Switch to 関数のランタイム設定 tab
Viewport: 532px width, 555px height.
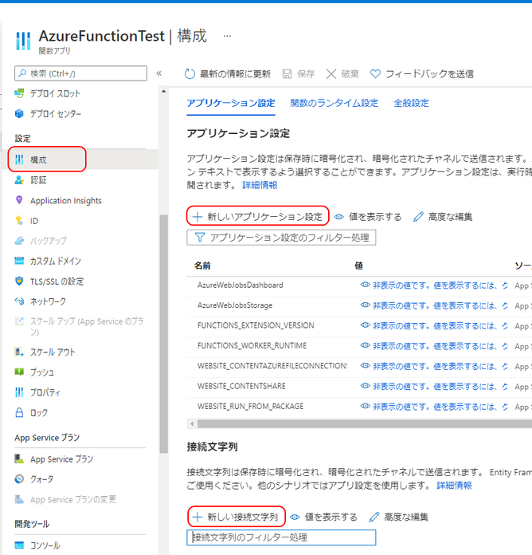[x=334, y=104]
